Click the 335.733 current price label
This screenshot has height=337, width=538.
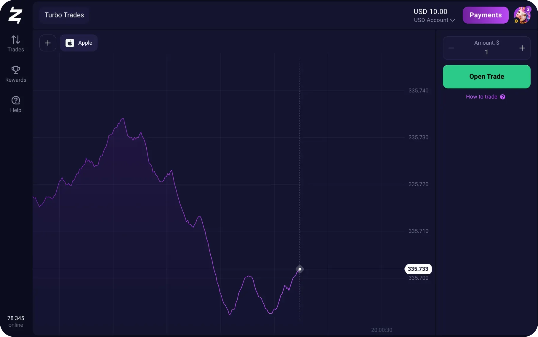click(418, 269)
